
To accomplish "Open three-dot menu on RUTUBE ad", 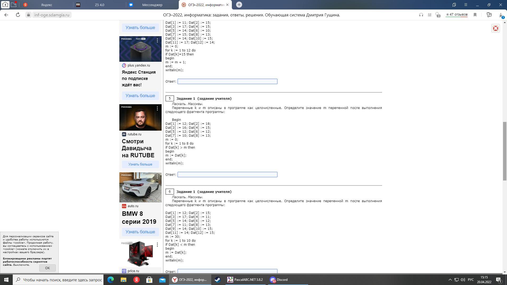I will click(157, 108).
